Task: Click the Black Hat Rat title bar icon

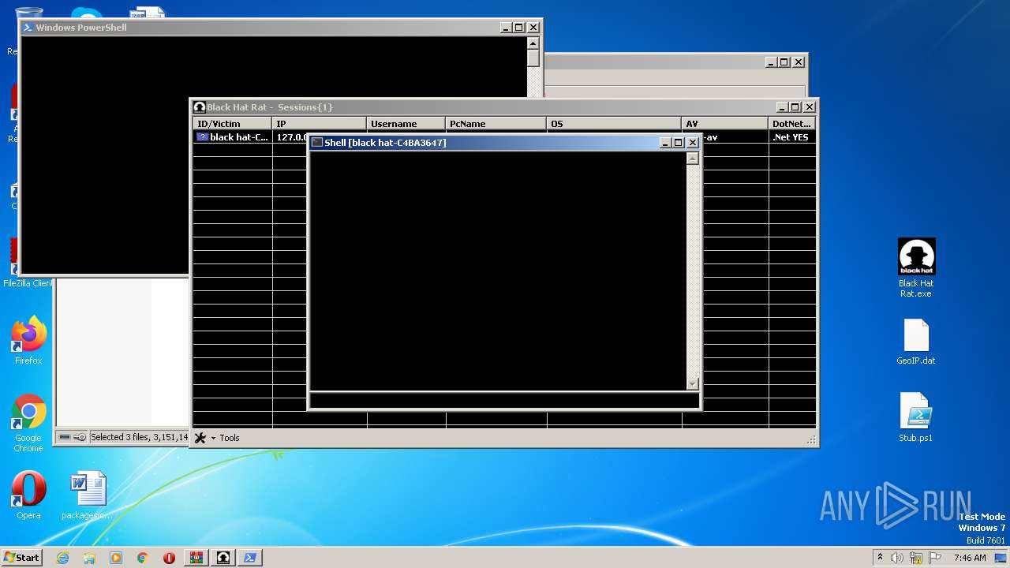Action: coord(200,107)
